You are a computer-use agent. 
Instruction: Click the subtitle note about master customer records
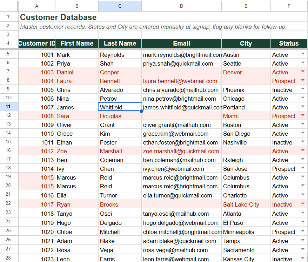click(x=153, y=27)
